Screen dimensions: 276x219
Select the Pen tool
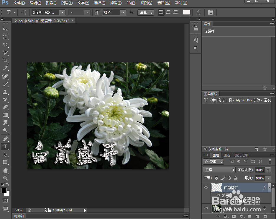click(x=5, y=139)
